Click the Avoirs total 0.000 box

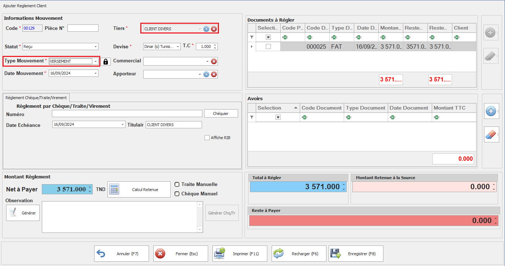point(453,159)
